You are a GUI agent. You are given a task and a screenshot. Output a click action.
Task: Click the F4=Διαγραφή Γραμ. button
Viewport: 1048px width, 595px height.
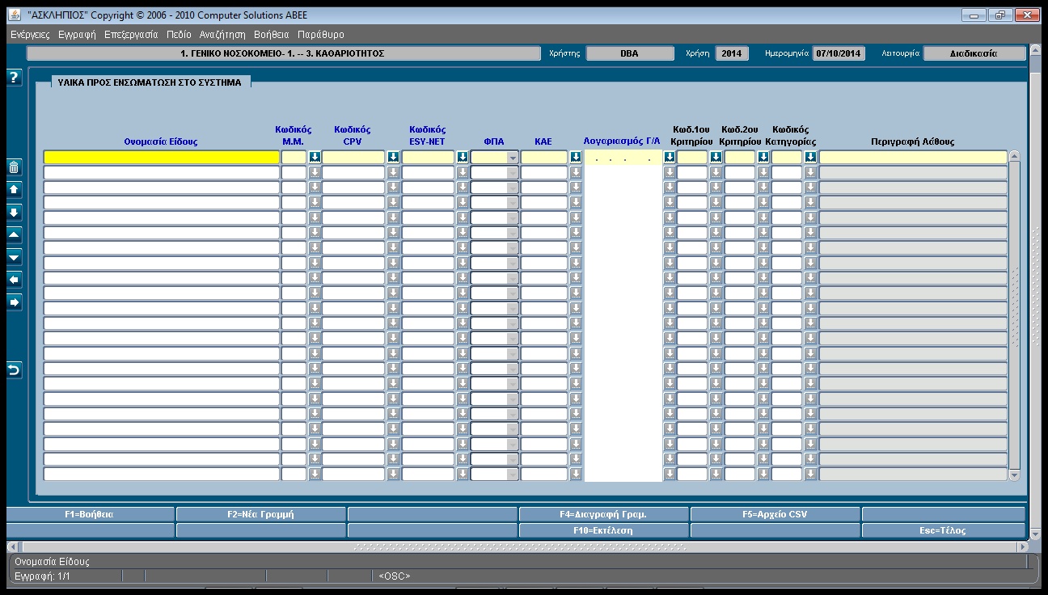coord(603,514)
